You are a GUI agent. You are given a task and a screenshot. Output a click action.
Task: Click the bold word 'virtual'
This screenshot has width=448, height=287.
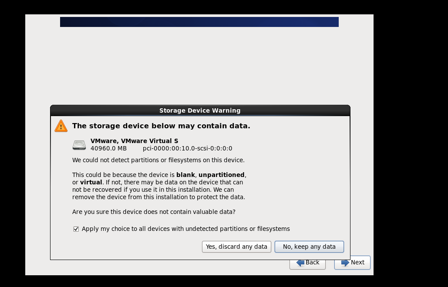click(91, 182)
